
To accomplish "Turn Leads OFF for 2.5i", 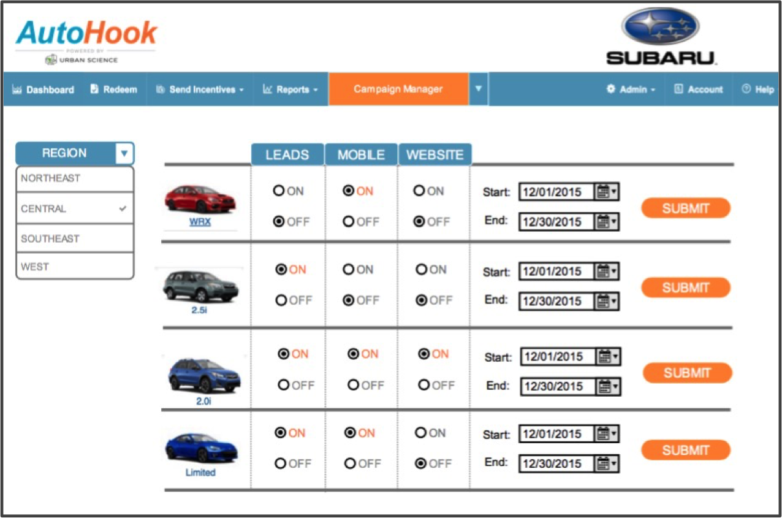I will pos(281,300).
